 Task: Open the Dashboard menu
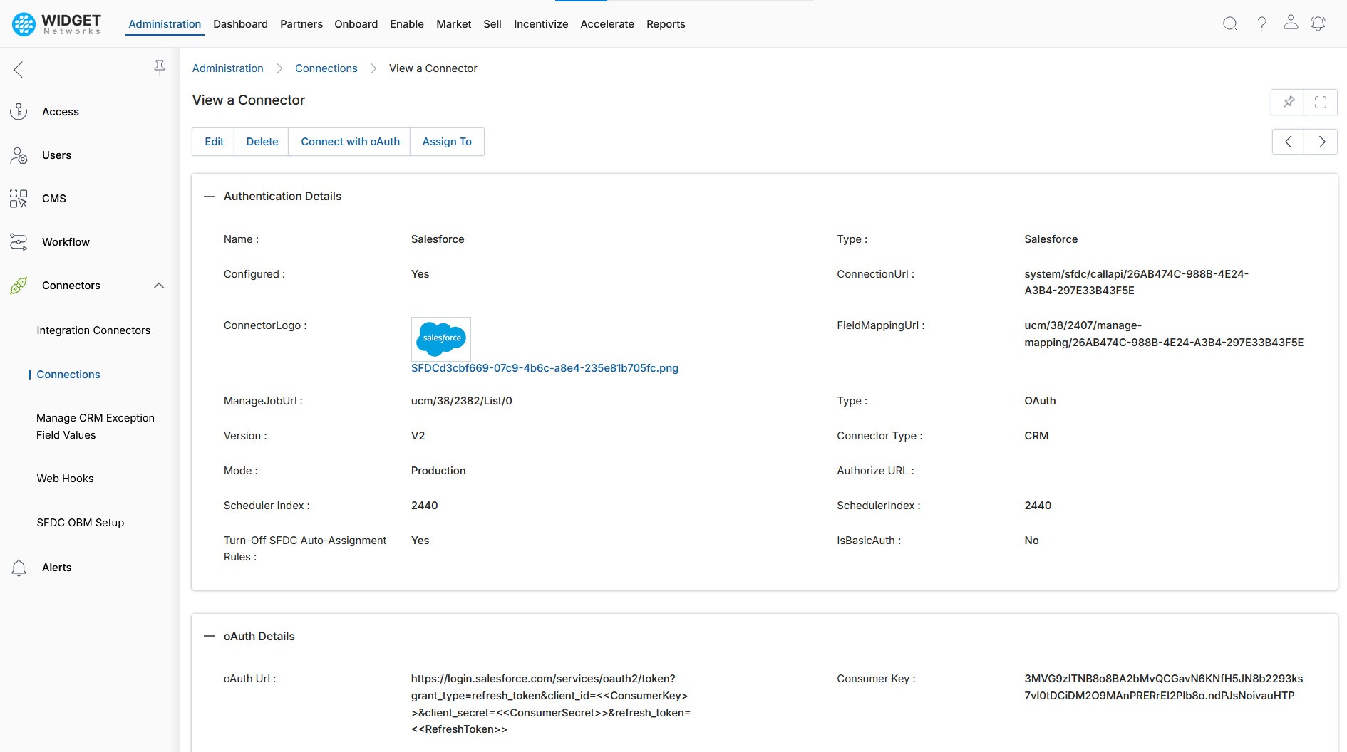click(x=241, y=24)
